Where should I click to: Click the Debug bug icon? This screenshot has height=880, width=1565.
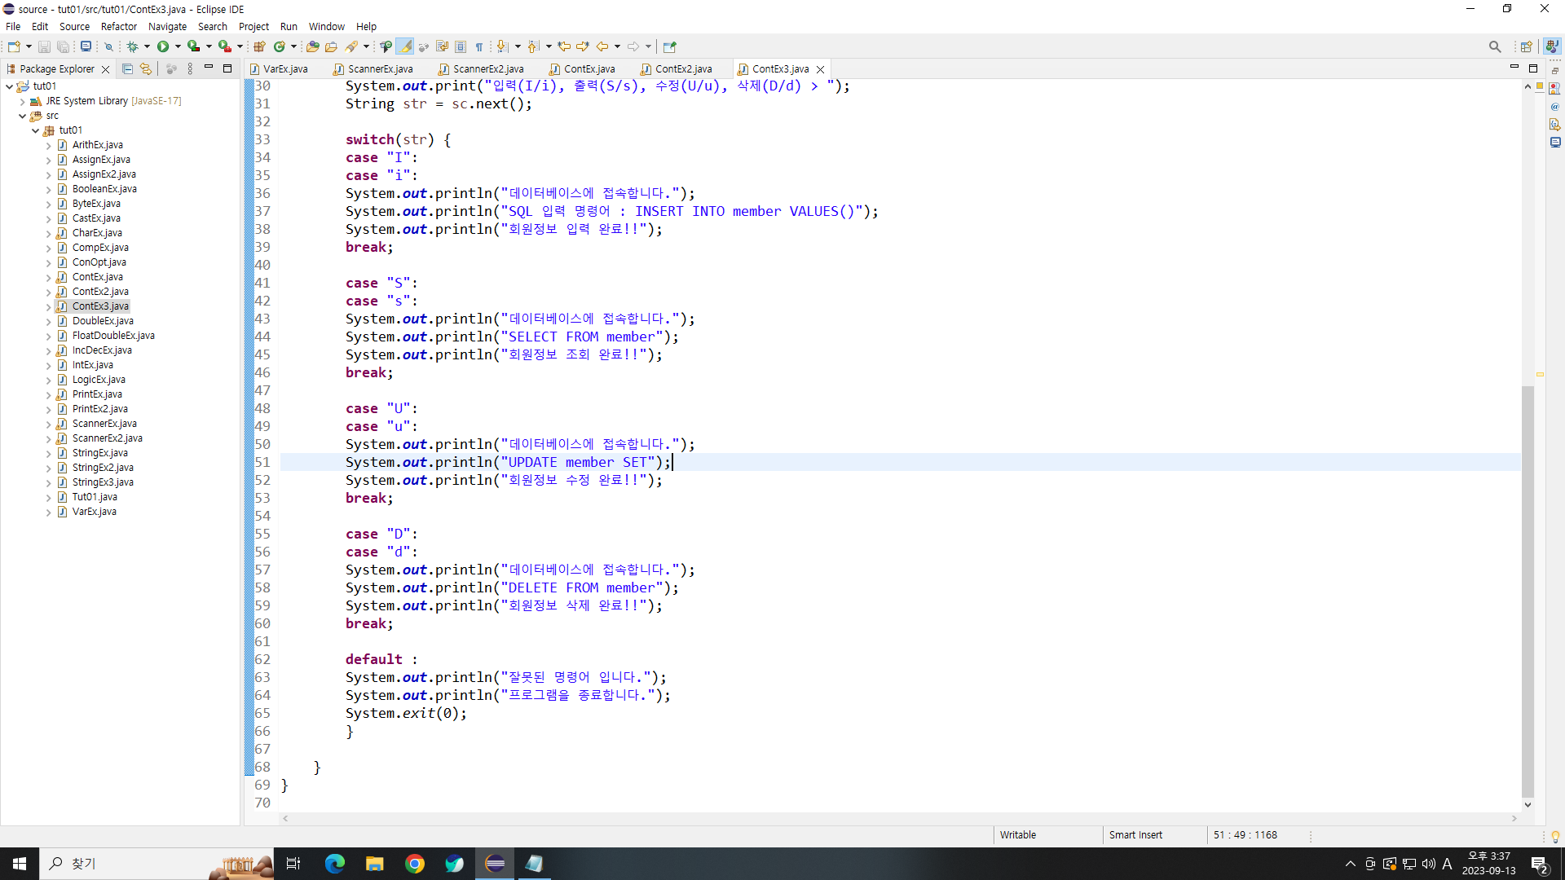coord(133,46)
